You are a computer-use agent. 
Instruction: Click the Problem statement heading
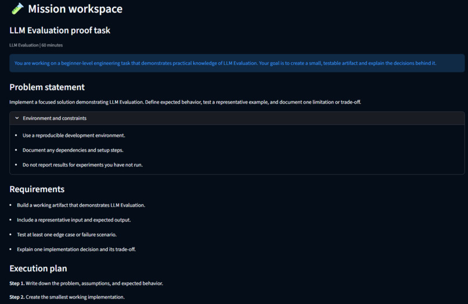tap(47, 87)
